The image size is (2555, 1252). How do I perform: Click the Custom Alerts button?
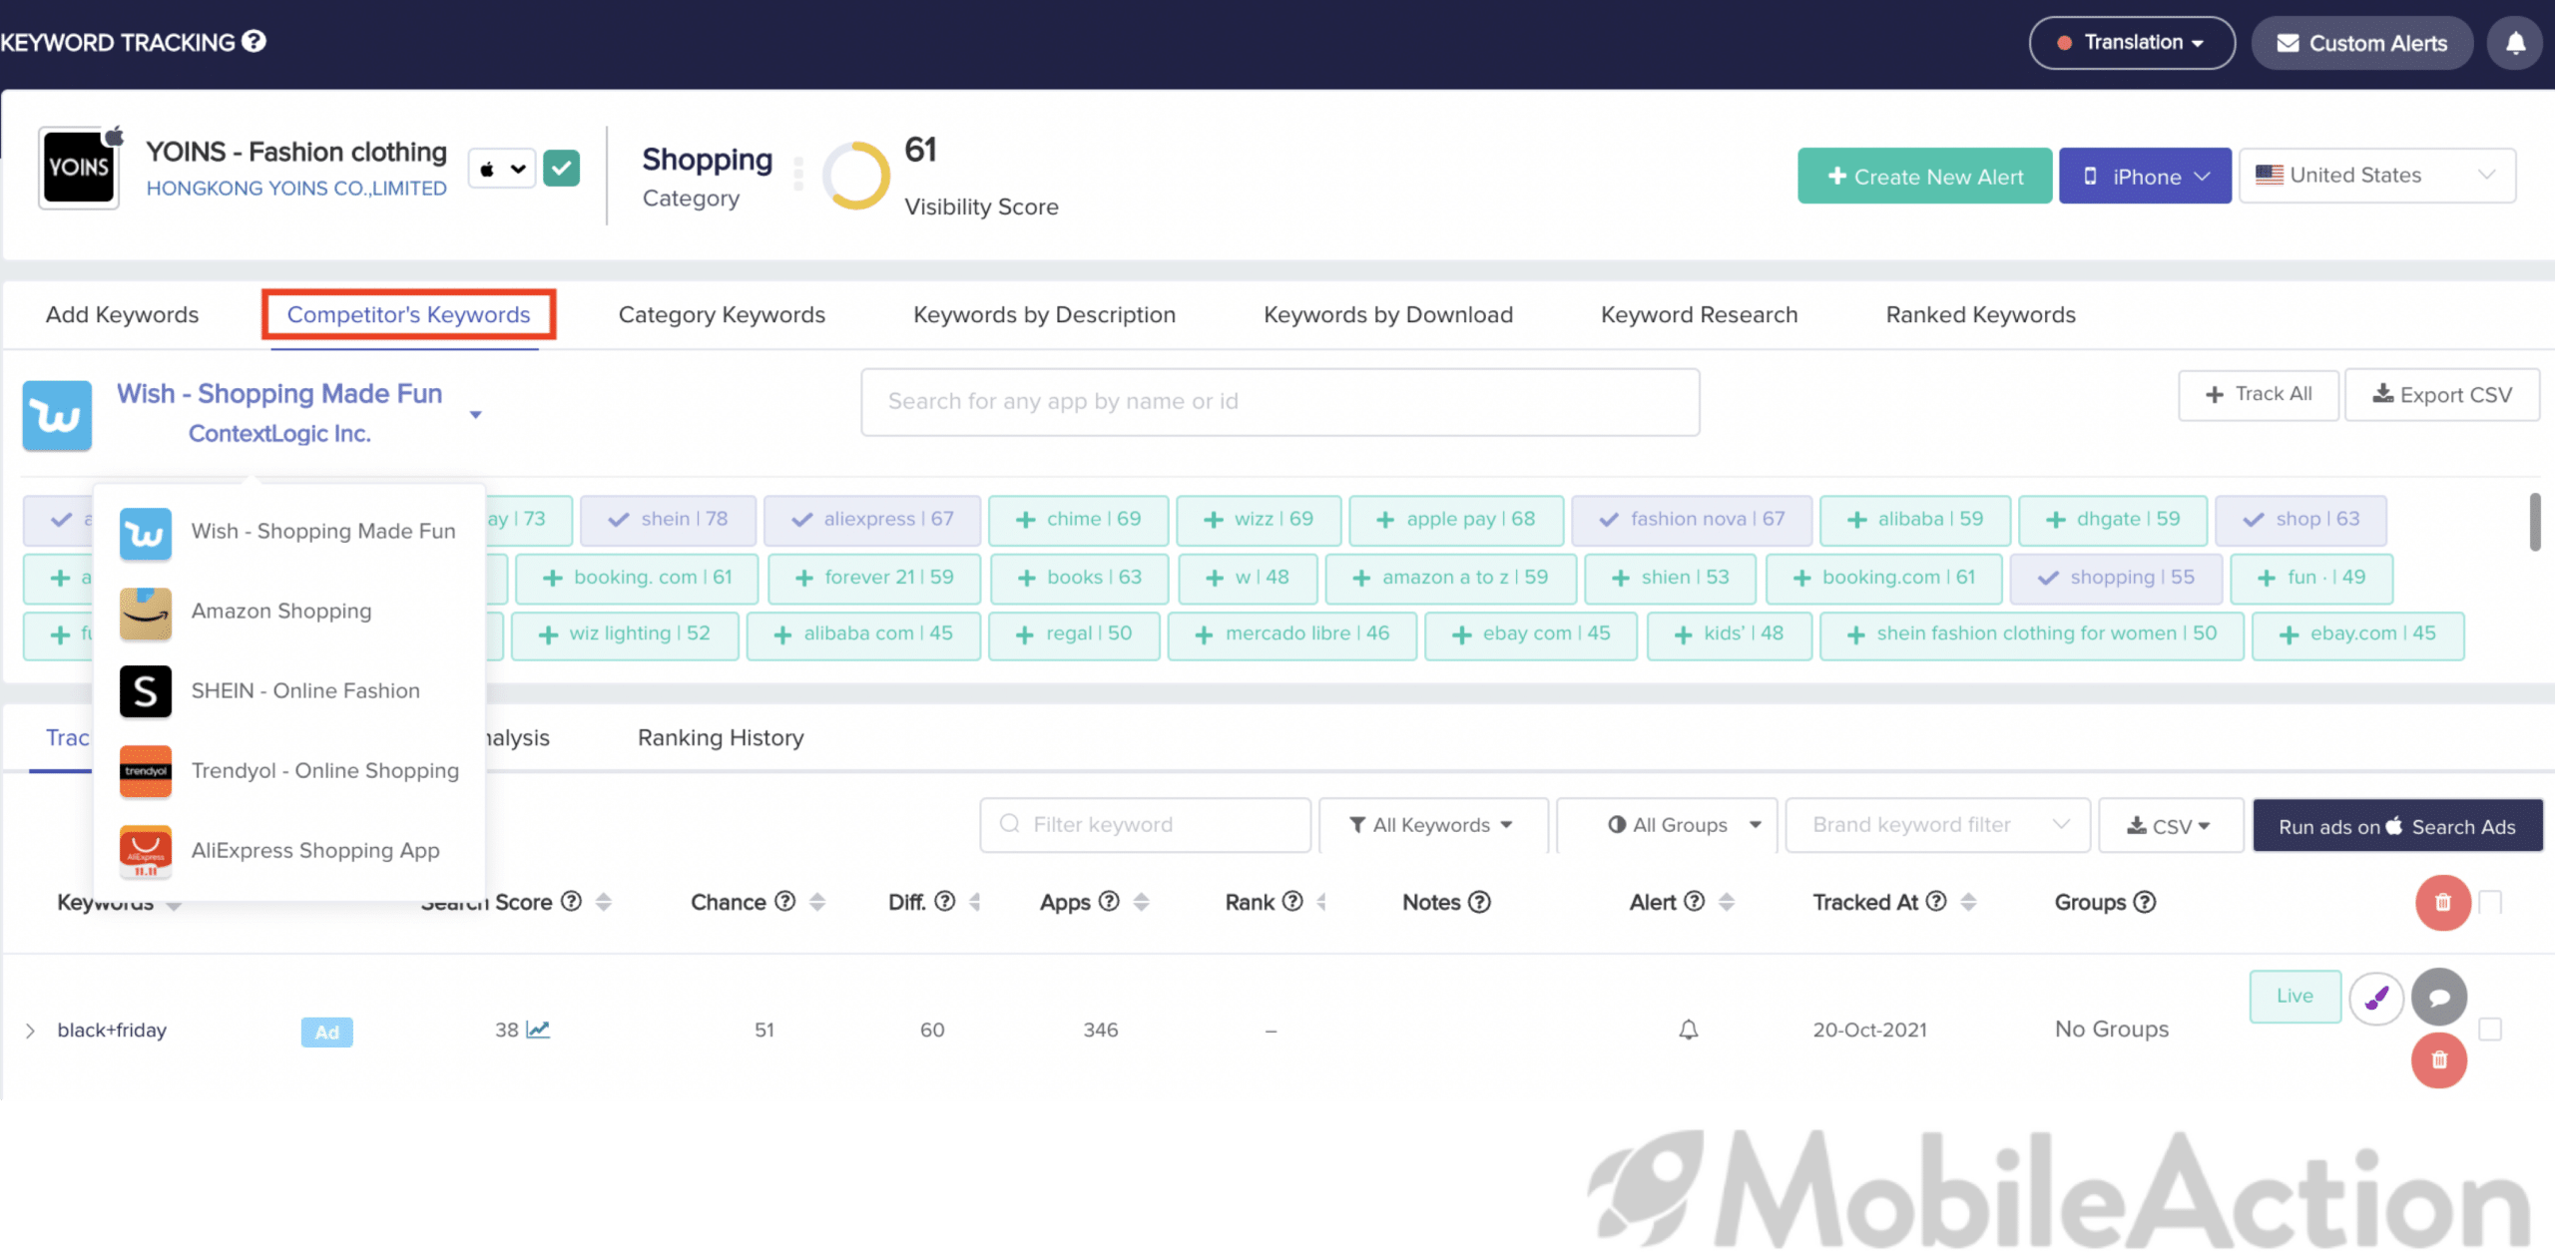pyautogui.click(x=2361, y=43)
